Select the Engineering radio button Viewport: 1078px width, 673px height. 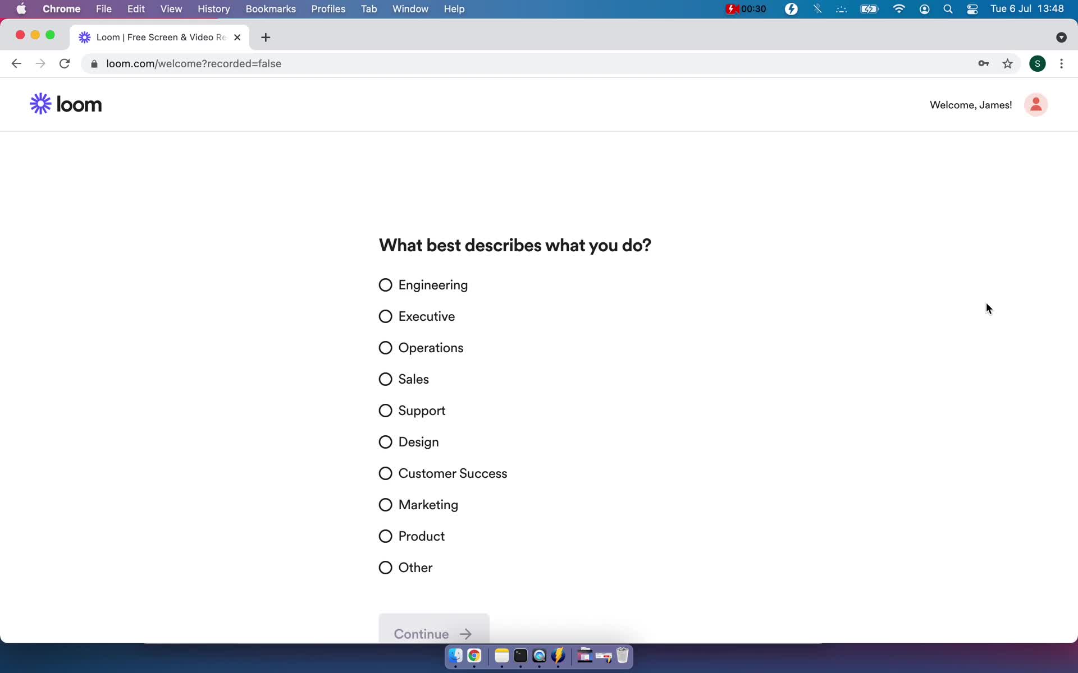coord(385,284)
